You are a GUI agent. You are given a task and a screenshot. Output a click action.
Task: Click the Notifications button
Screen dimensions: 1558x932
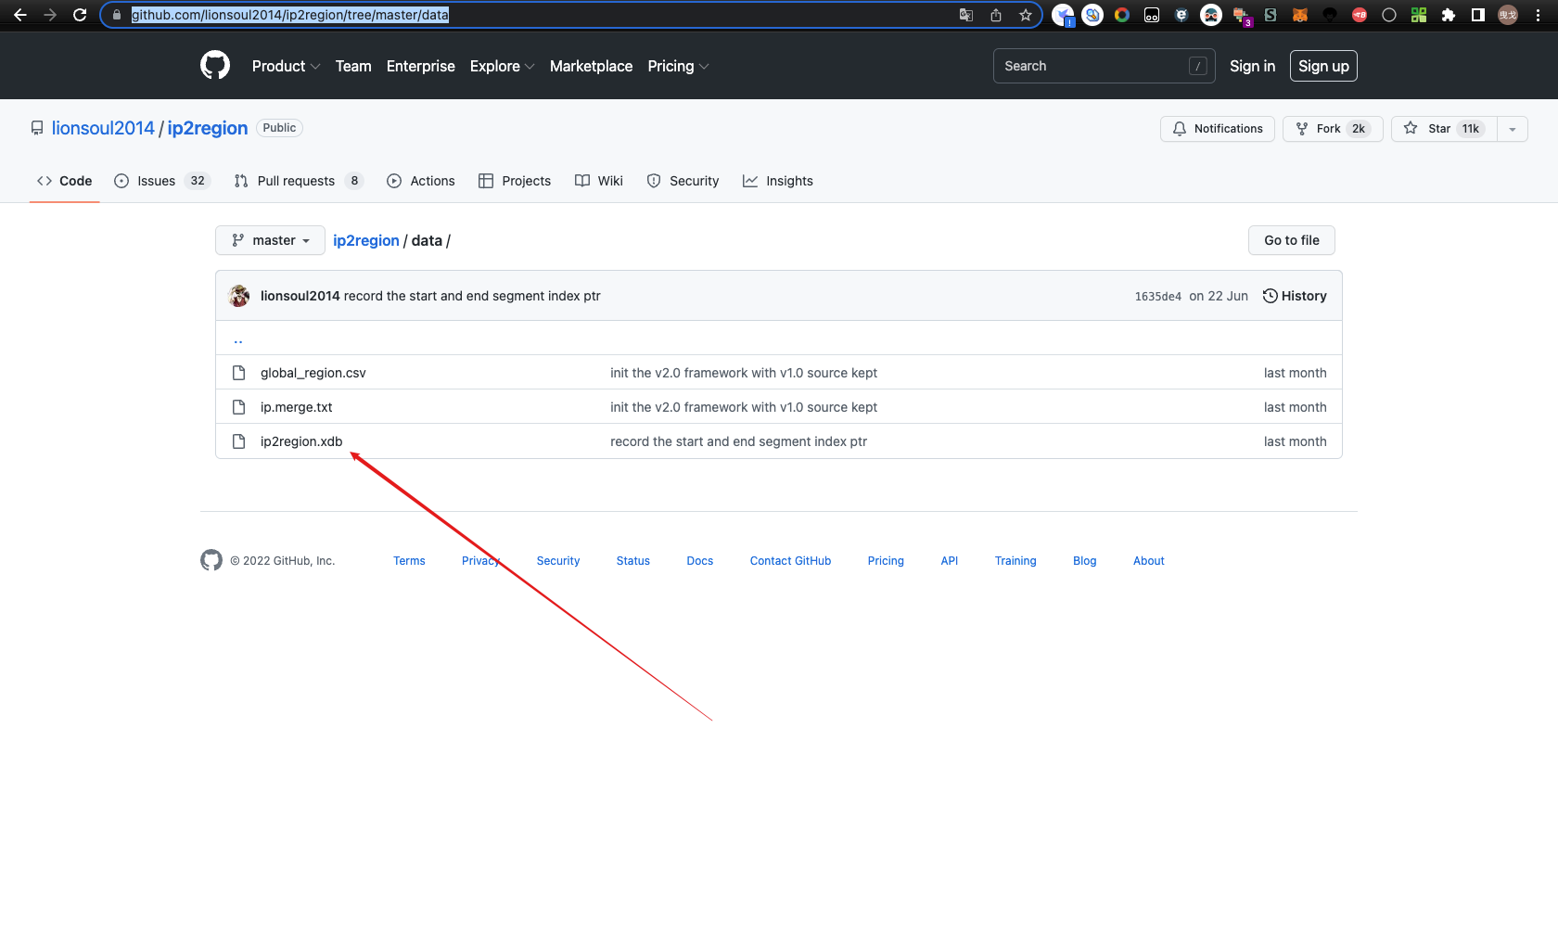click(x=1218, y=129)
